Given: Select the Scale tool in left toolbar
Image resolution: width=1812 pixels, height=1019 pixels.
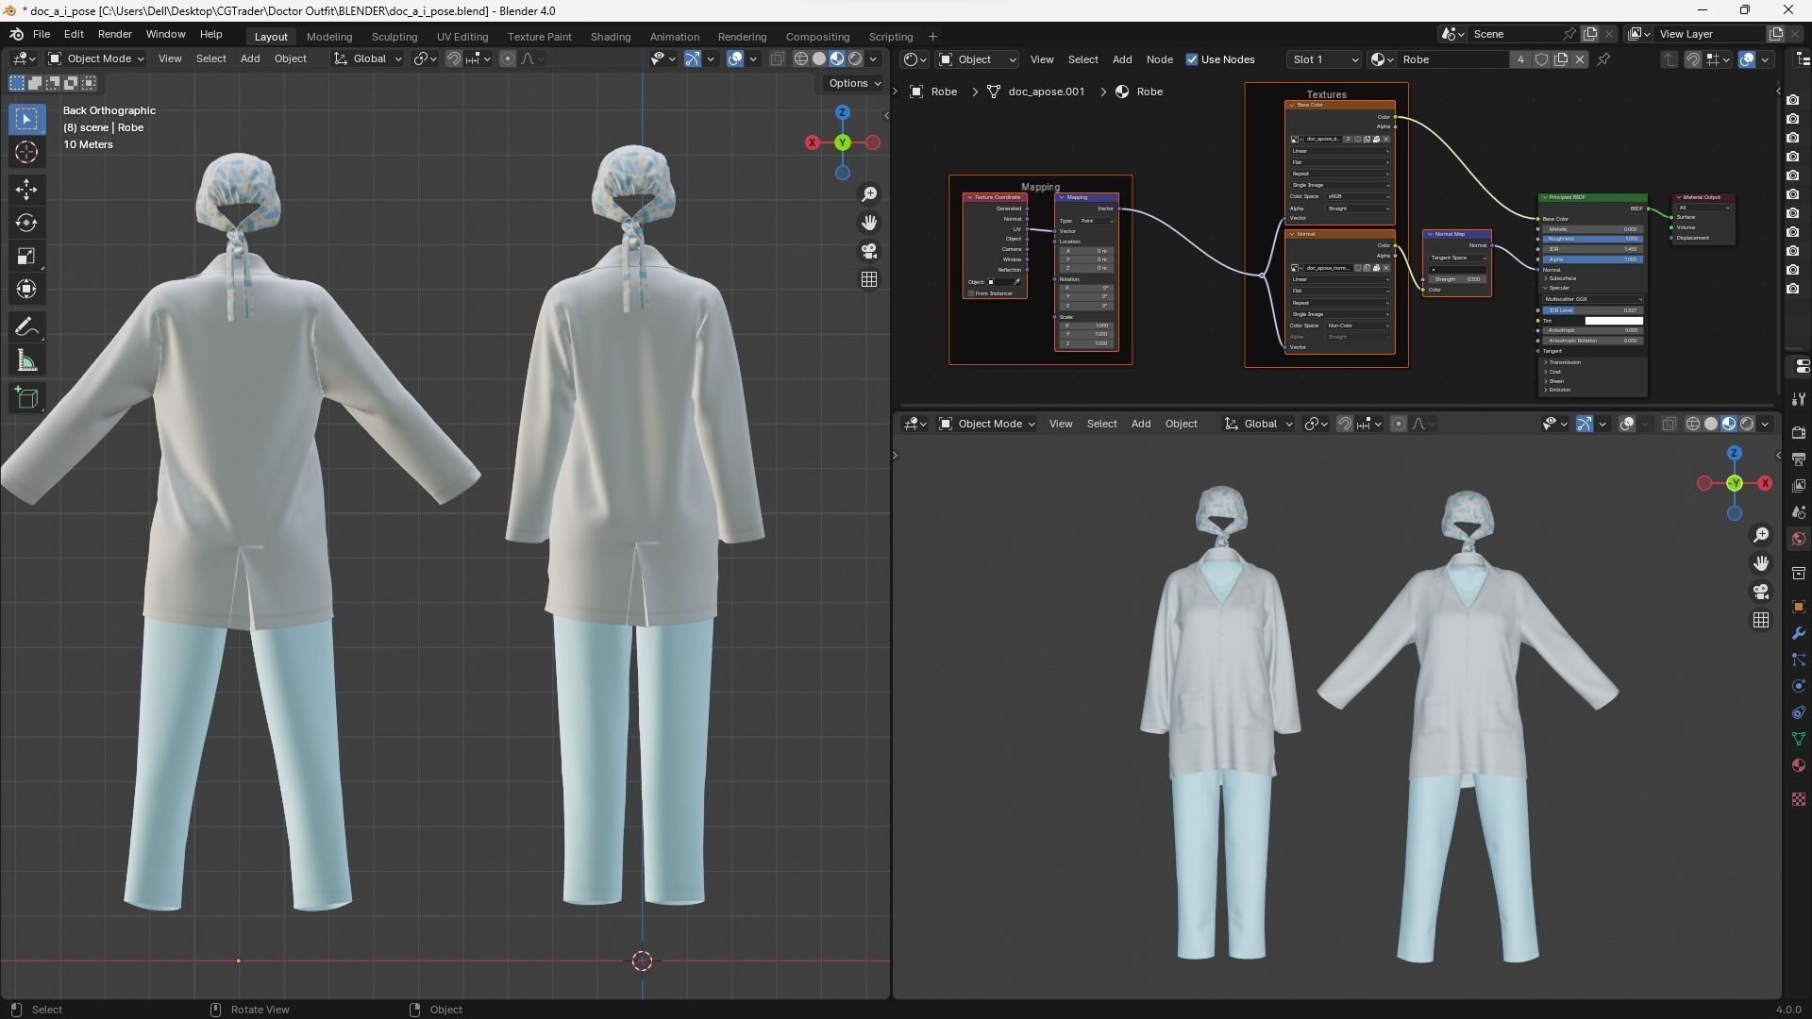Looking at the screenshot, I should (x=26, y=256).
